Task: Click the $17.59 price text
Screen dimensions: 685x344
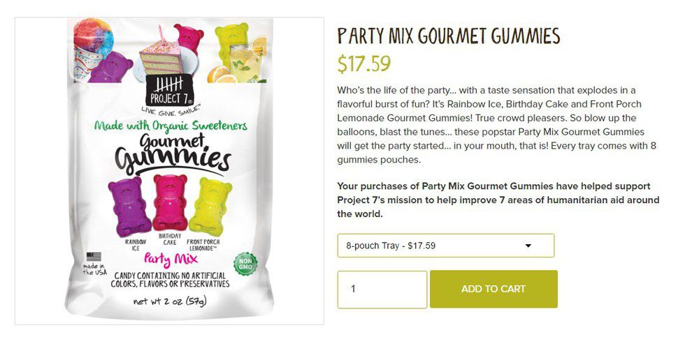Action: [x=364, y=64]
